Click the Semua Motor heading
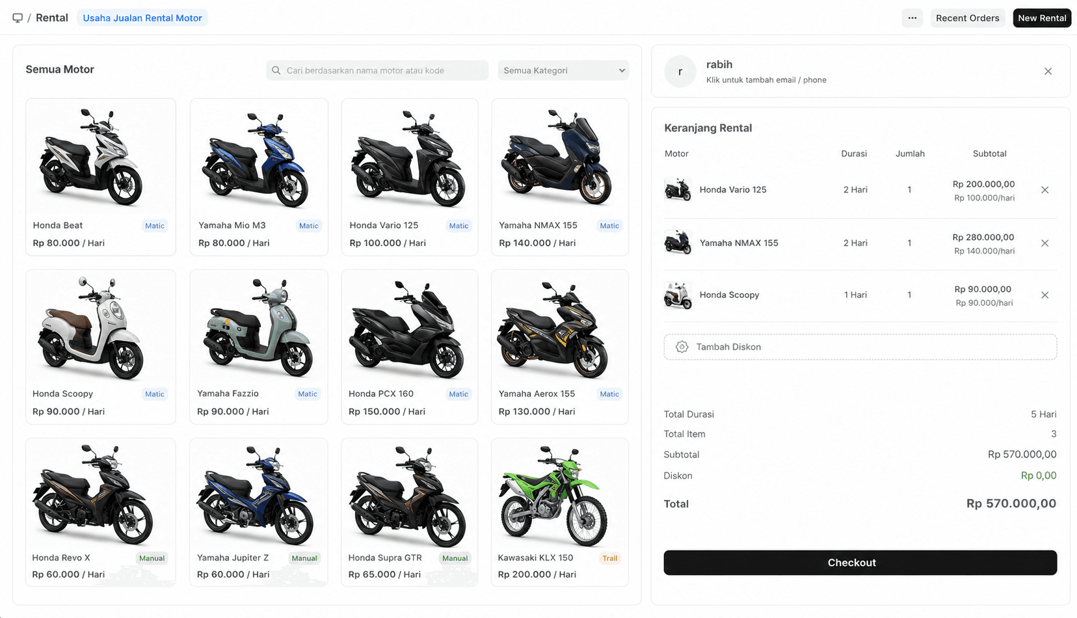 tap(60, 70)
